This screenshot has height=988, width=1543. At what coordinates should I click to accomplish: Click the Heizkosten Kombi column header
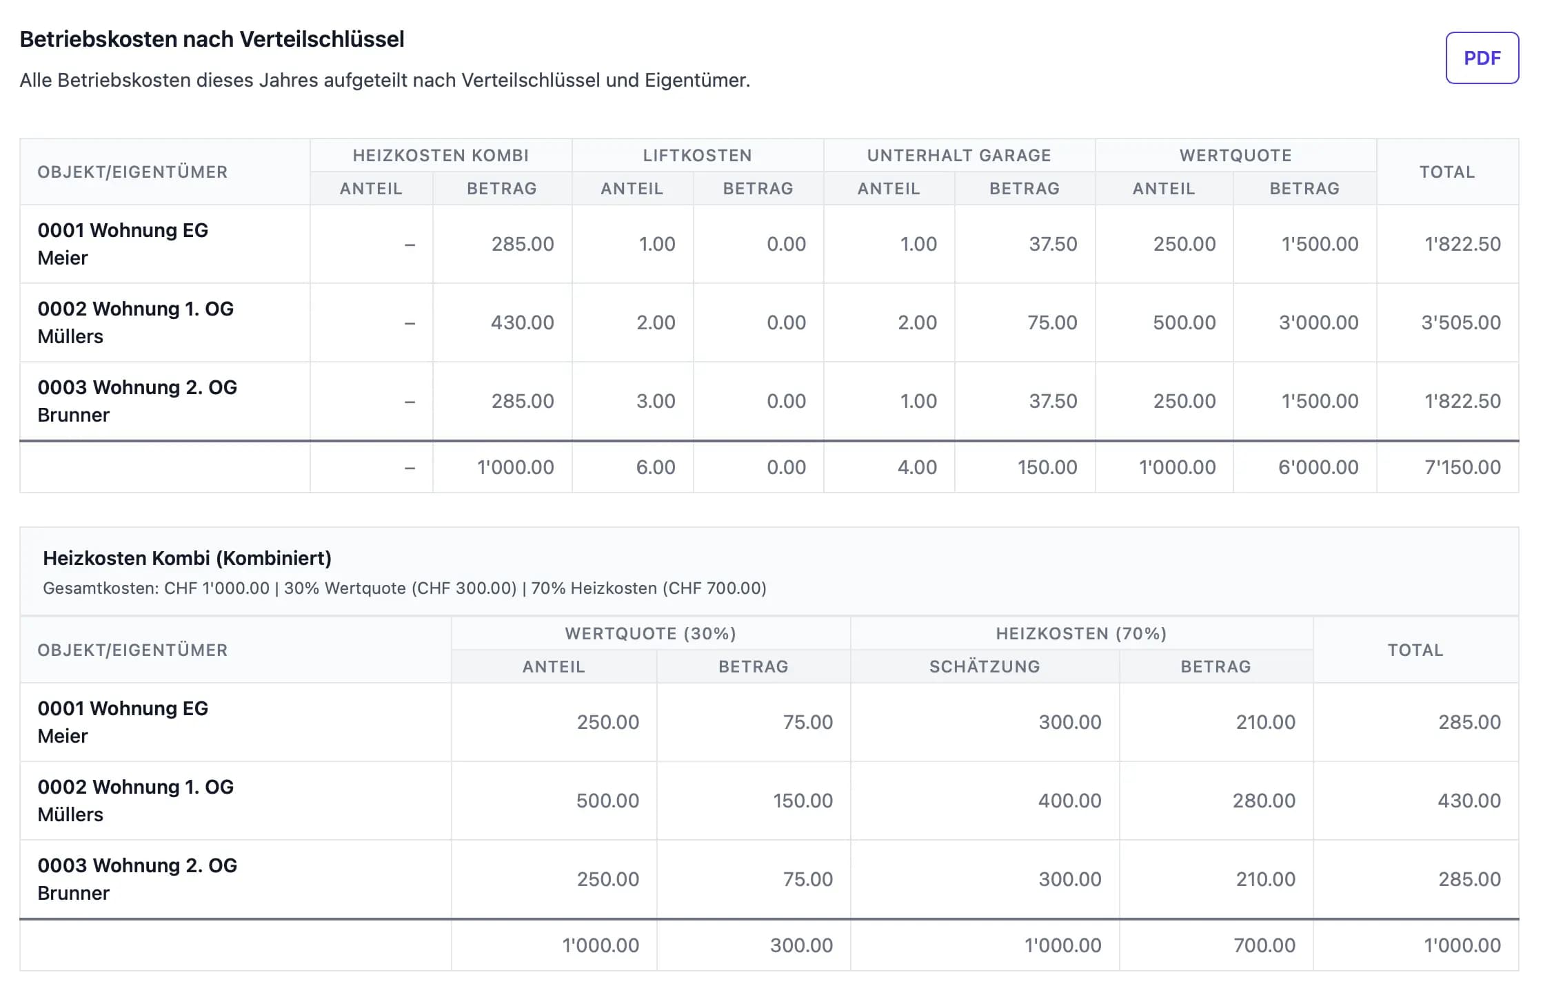click(x=441, y=155)
